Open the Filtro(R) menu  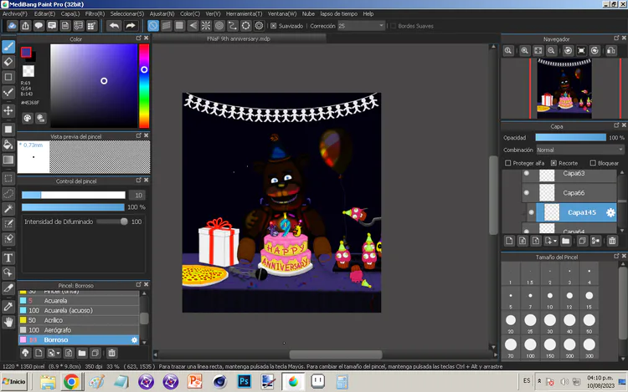point(95,13)
